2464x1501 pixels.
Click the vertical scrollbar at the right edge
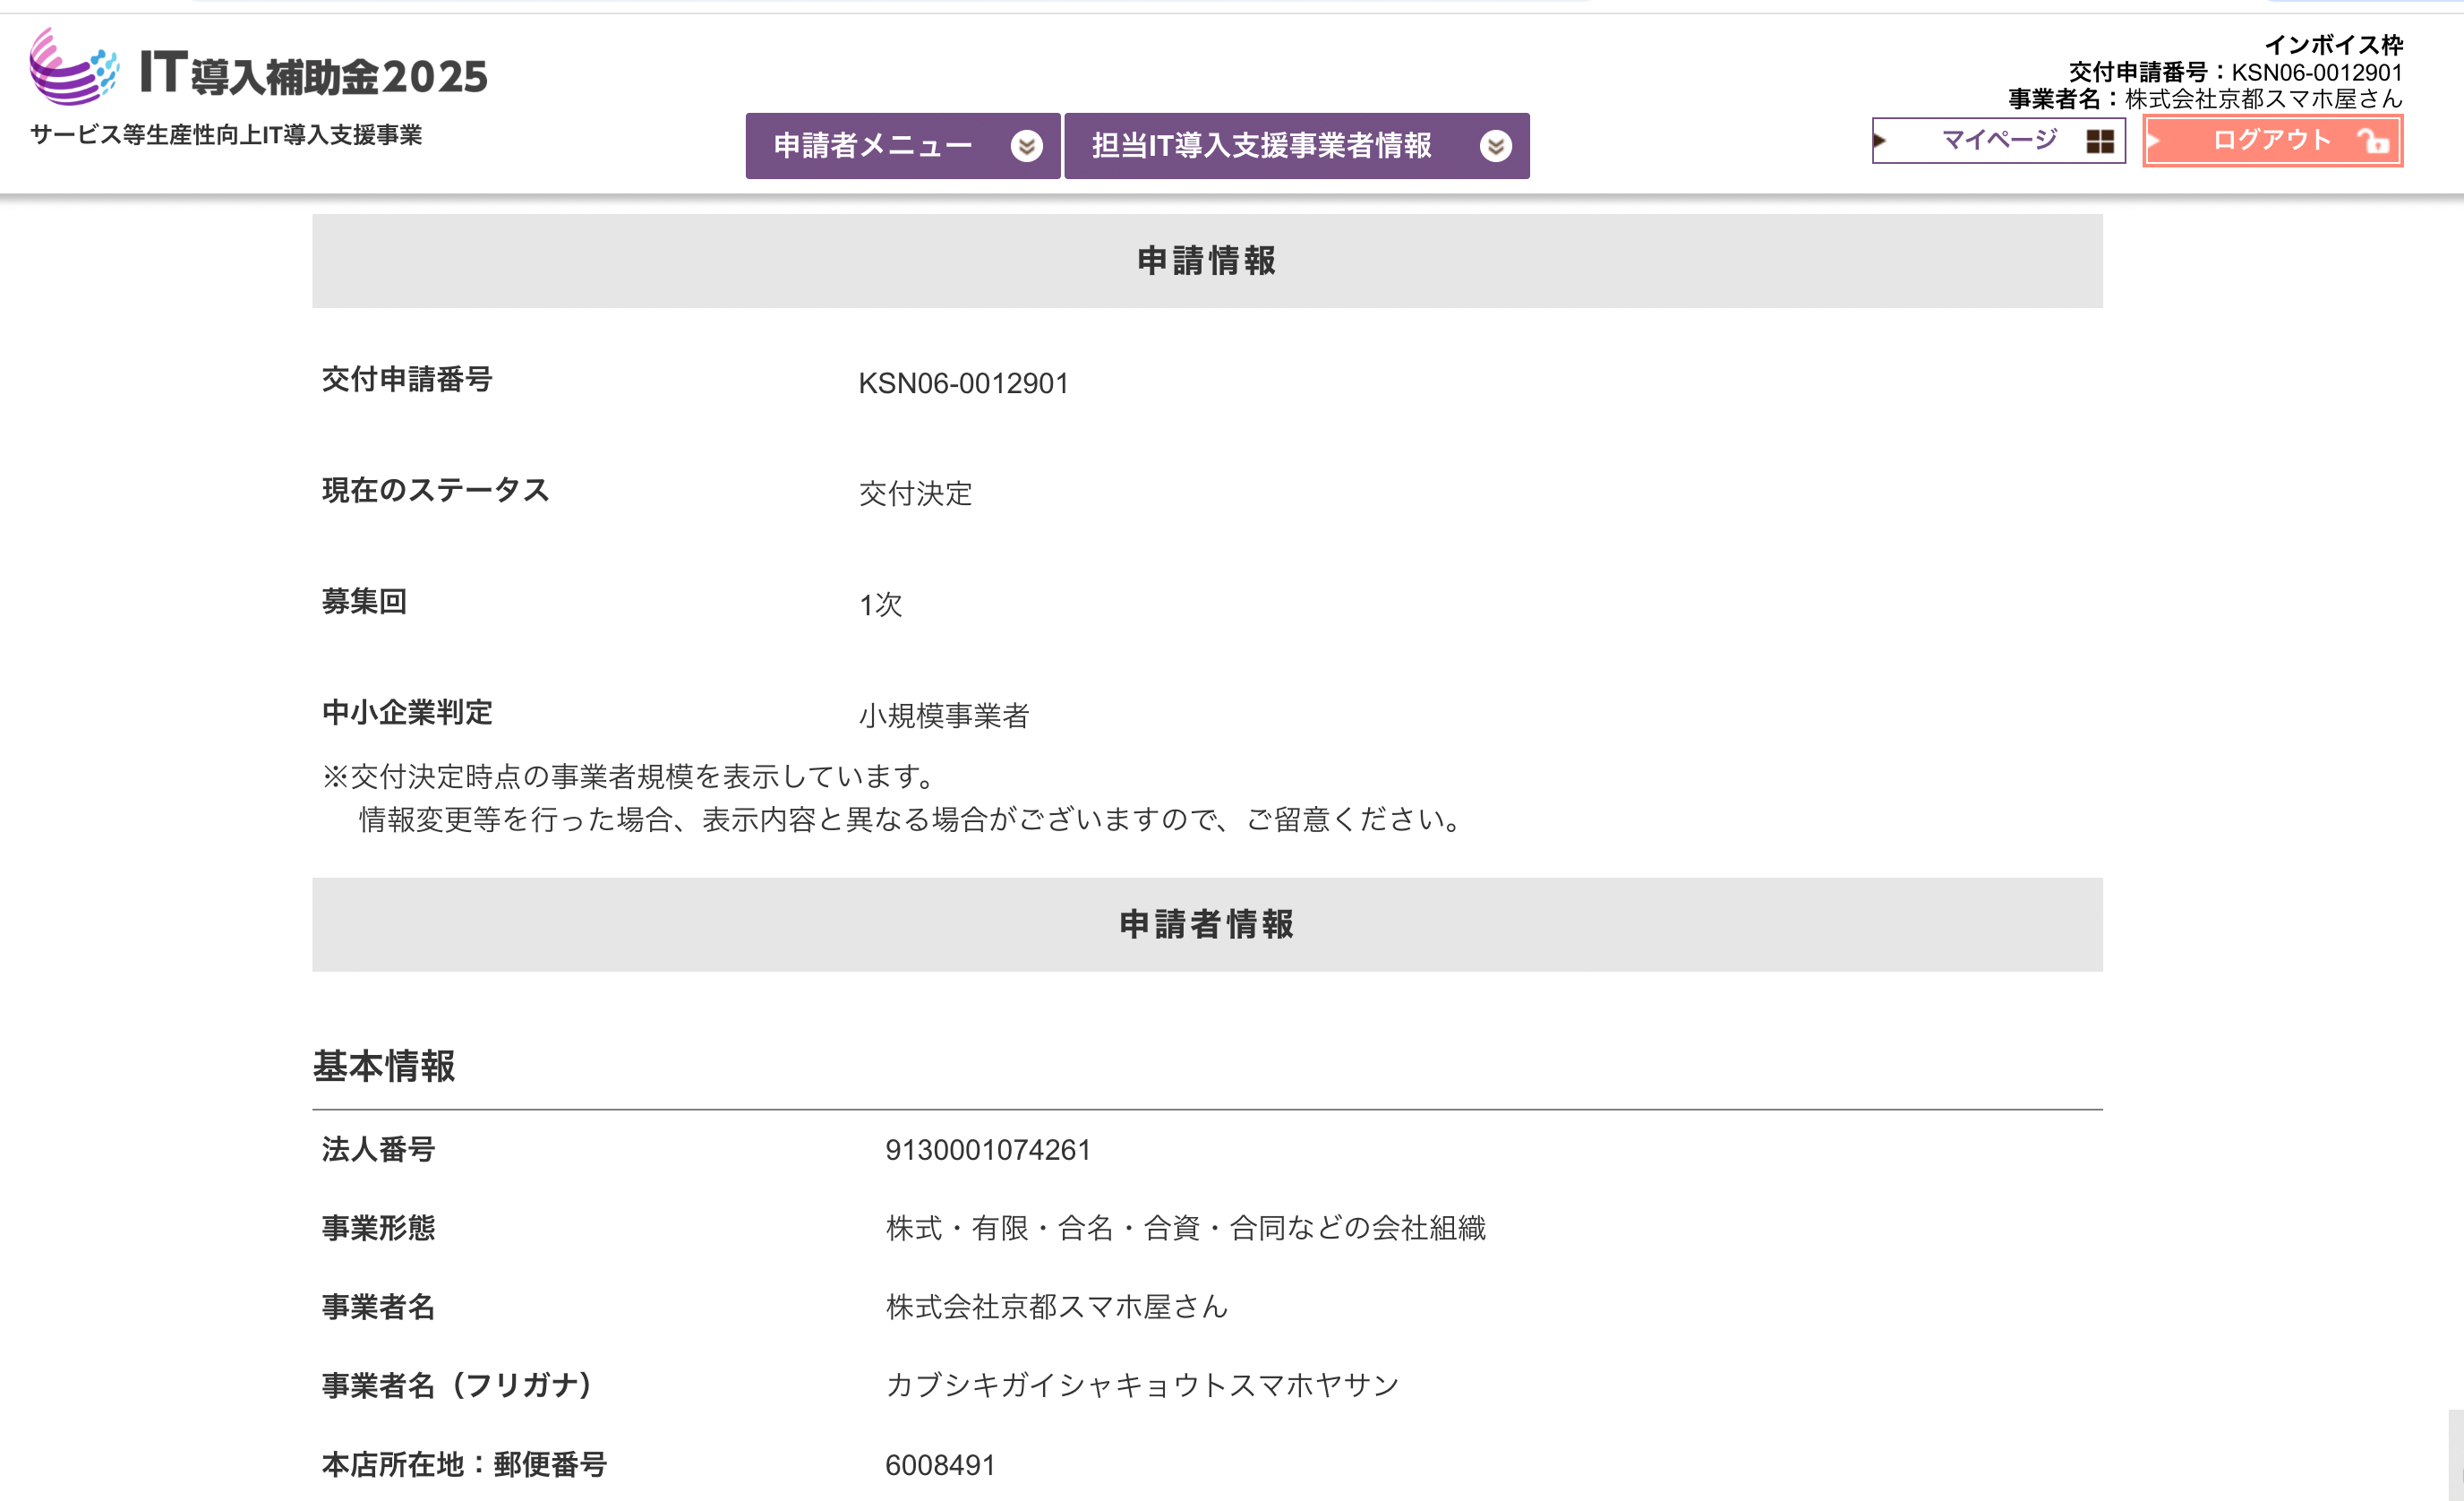[2455, 1455]
